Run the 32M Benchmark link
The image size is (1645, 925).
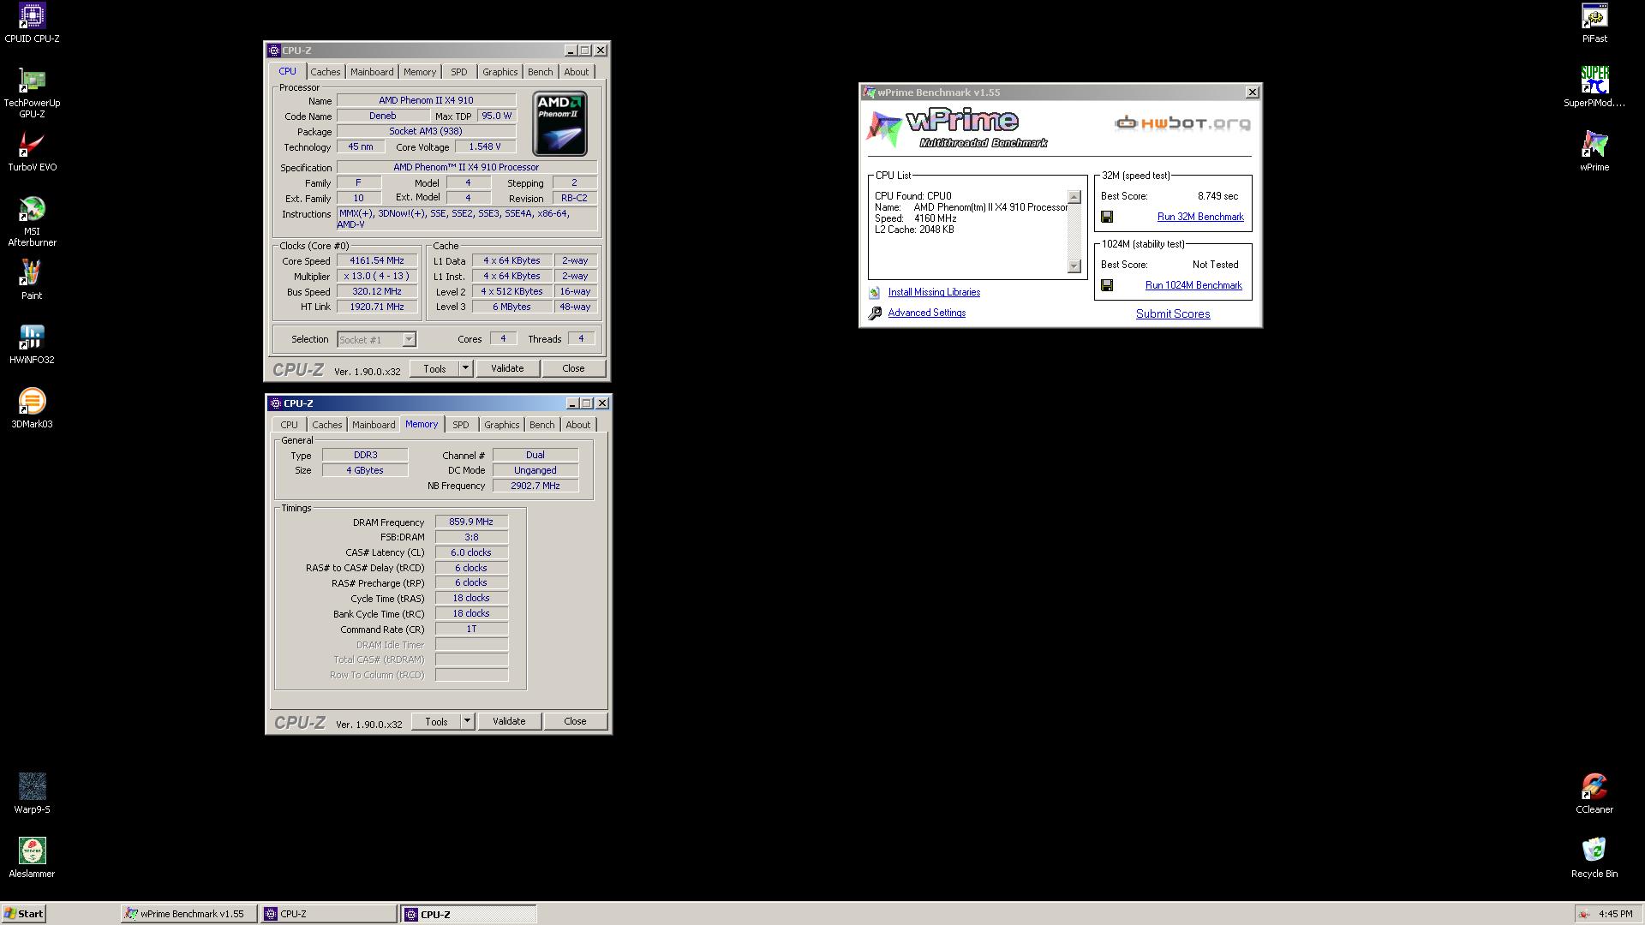tap(1200, 218)
